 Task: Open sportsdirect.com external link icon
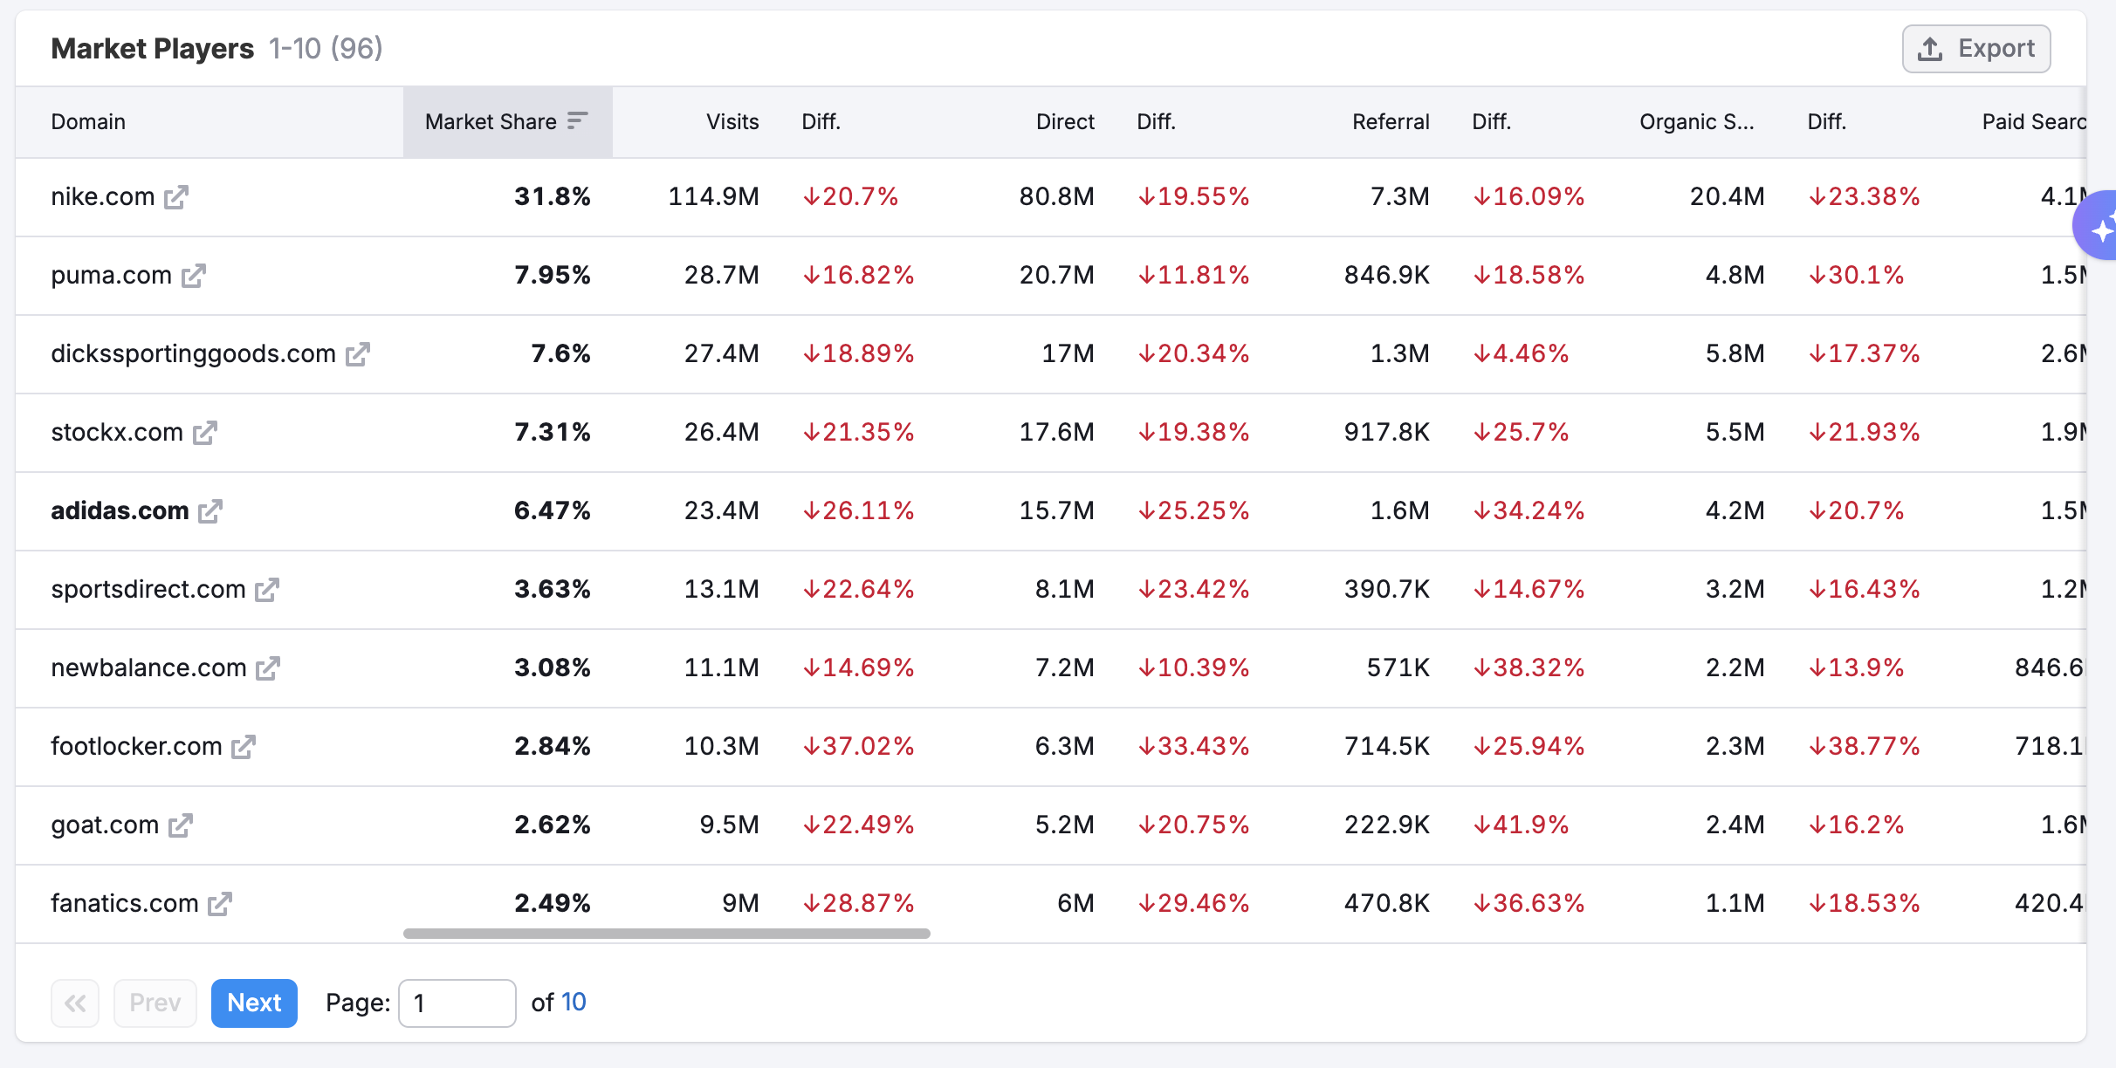click(x=266, y=590)
